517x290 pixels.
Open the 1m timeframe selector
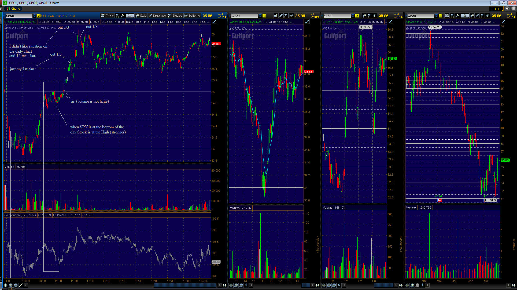coord(130,16)
